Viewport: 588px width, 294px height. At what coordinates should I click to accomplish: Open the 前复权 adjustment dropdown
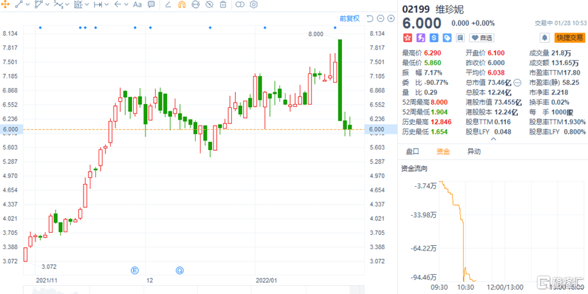coord(349,18)
